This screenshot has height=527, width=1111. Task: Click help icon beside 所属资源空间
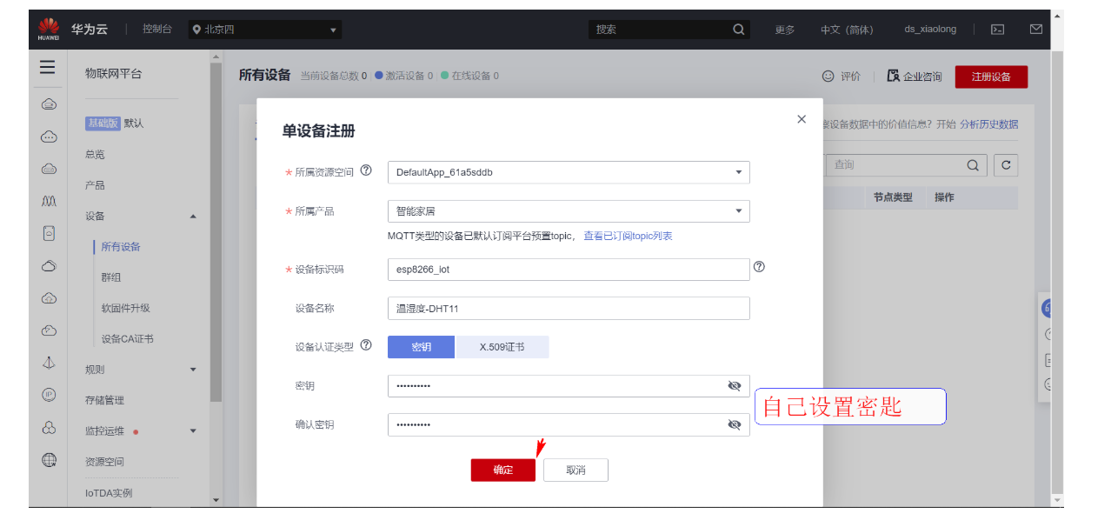point(366,171)
